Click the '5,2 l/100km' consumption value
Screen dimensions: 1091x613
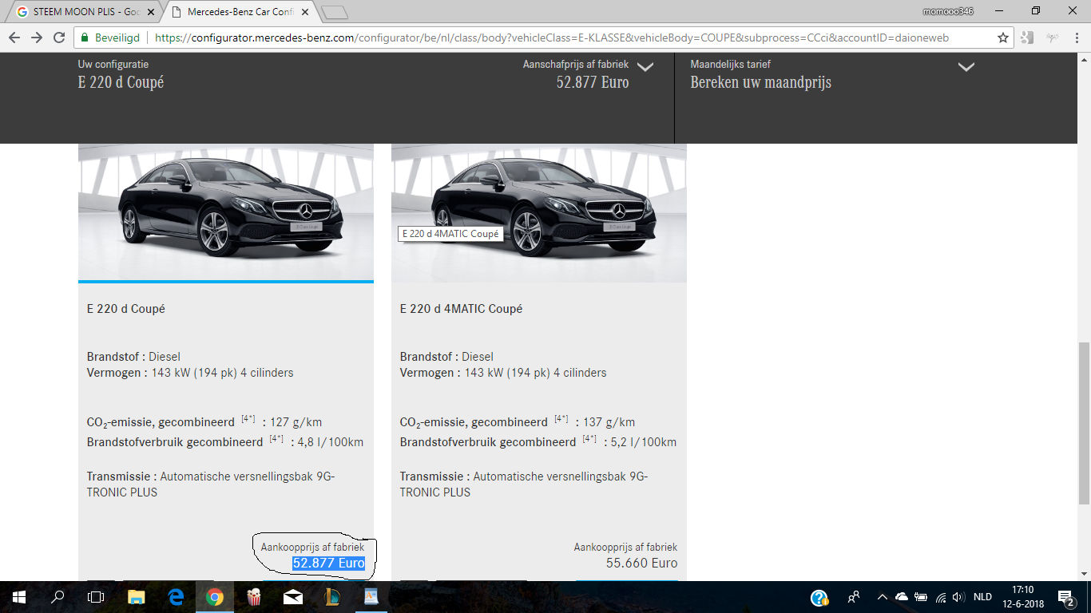(x=644, y=442)
